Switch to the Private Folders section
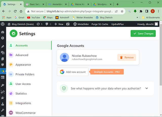The width and height of the screenshot is (162, 117). pyautogui.click(x=25, y=74)
